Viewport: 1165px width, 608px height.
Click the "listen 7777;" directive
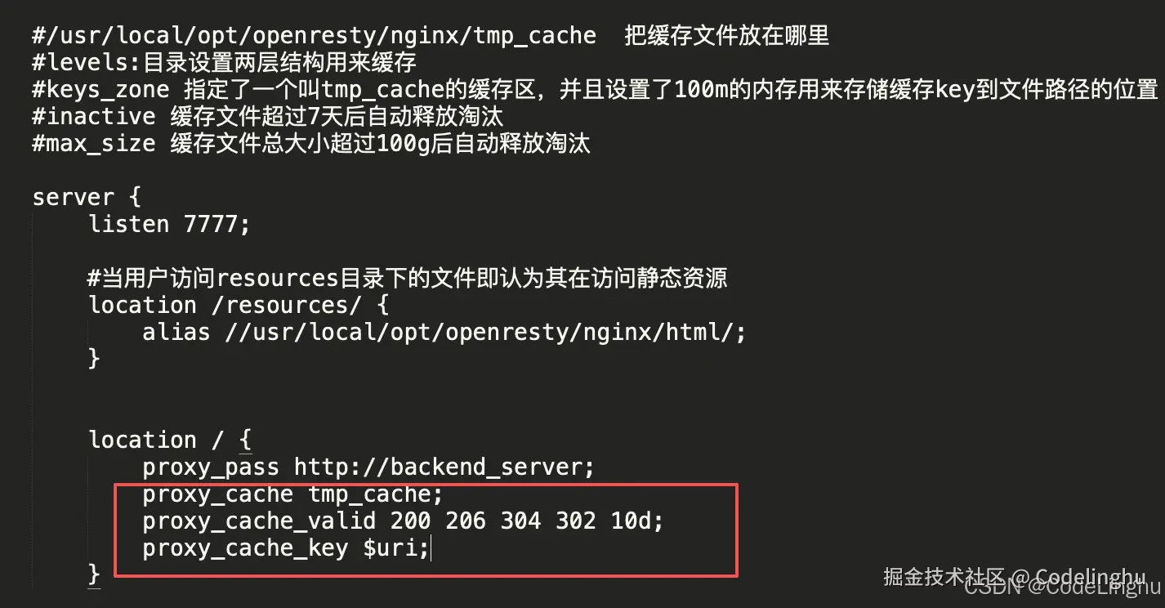(168, 224)
